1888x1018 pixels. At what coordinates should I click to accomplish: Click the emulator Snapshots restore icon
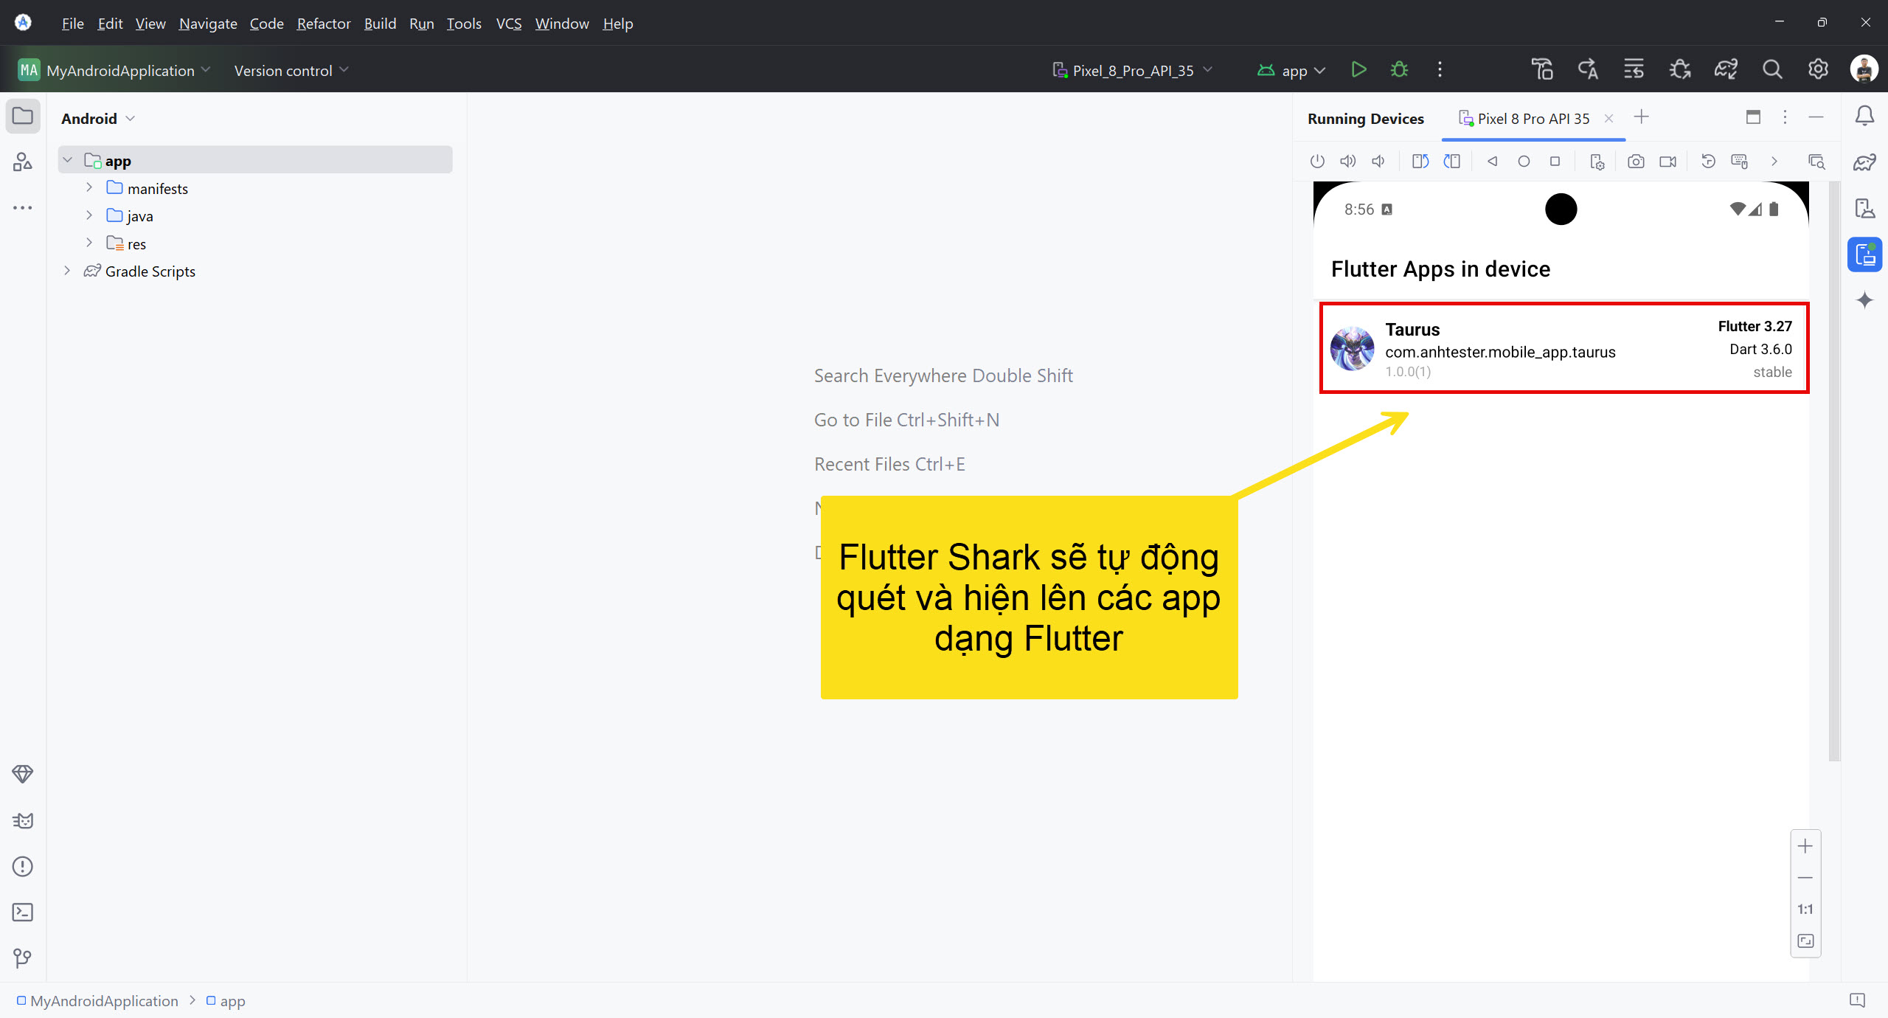coord(1708,162)
